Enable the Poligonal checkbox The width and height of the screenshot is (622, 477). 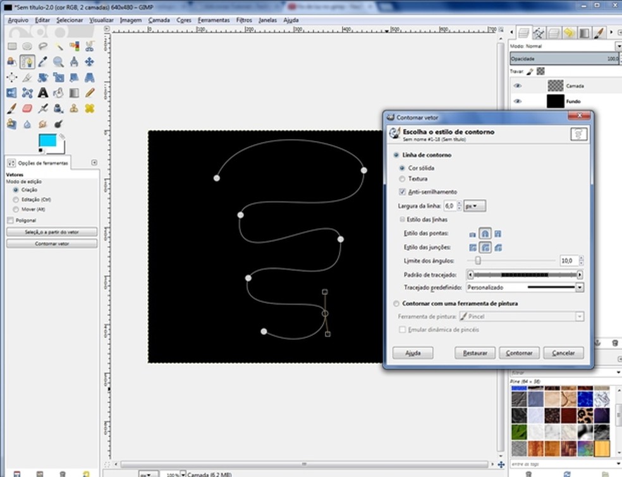click(10, 220)
